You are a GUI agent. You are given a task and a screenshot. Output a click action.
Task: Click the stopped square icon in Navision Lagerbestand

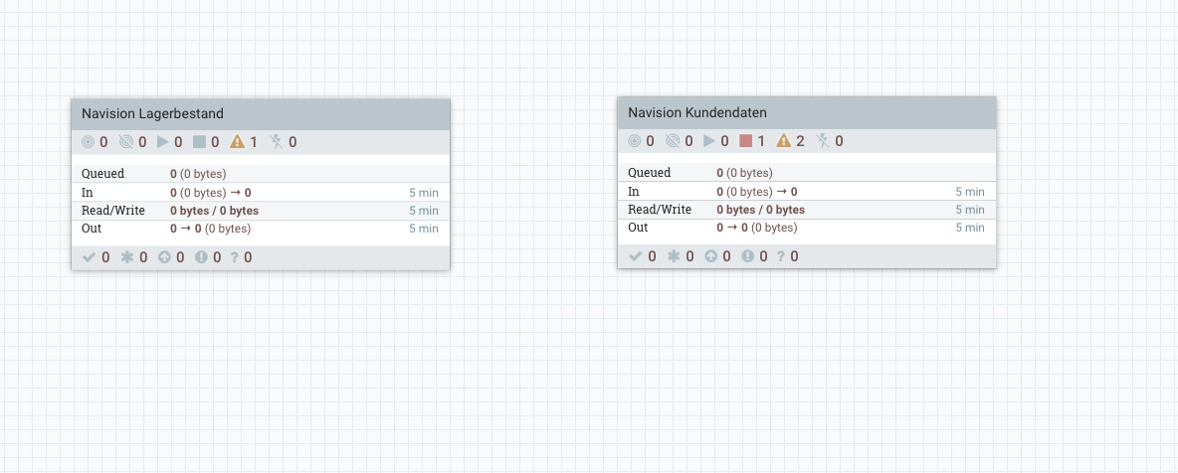click(199, 142)
